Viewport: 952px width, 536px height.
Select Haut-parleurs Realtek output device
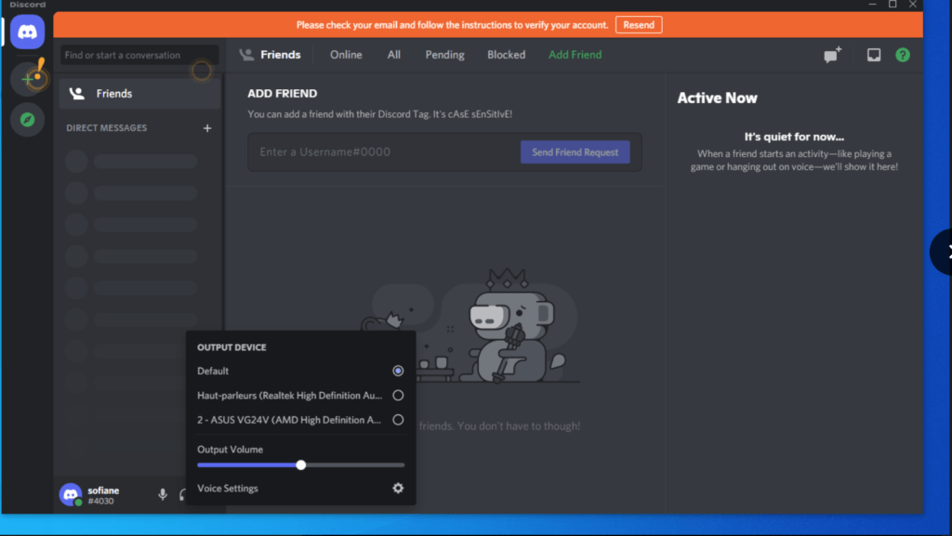pyautogui.click(x=398, y=395)
